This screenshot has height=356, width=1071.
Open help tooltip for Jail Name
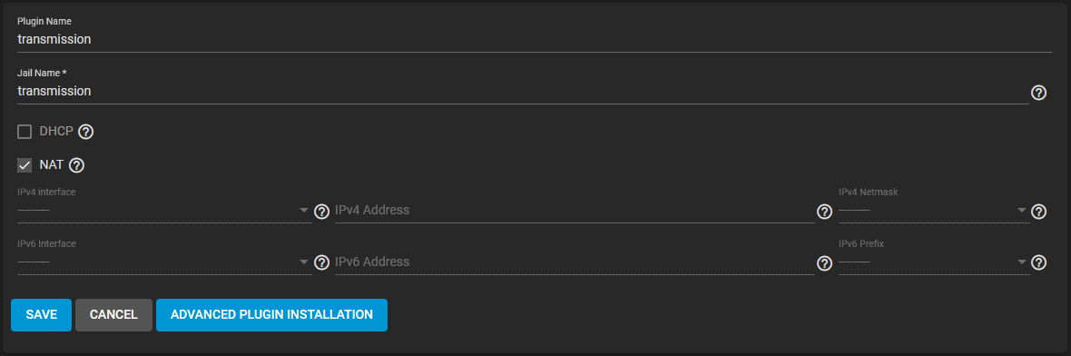[1038, 93]
